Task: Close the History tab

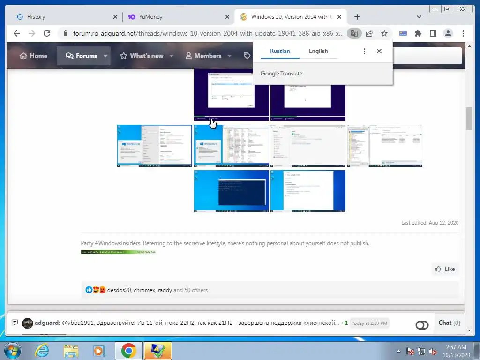Action: point(115,17)
